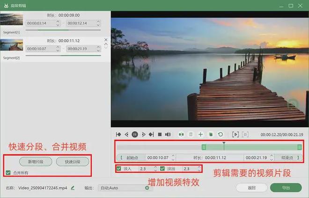Click the plus icon to add segment
Image resolution: width=309 pixels, height=198 pixels.
(x=201, y=134)
